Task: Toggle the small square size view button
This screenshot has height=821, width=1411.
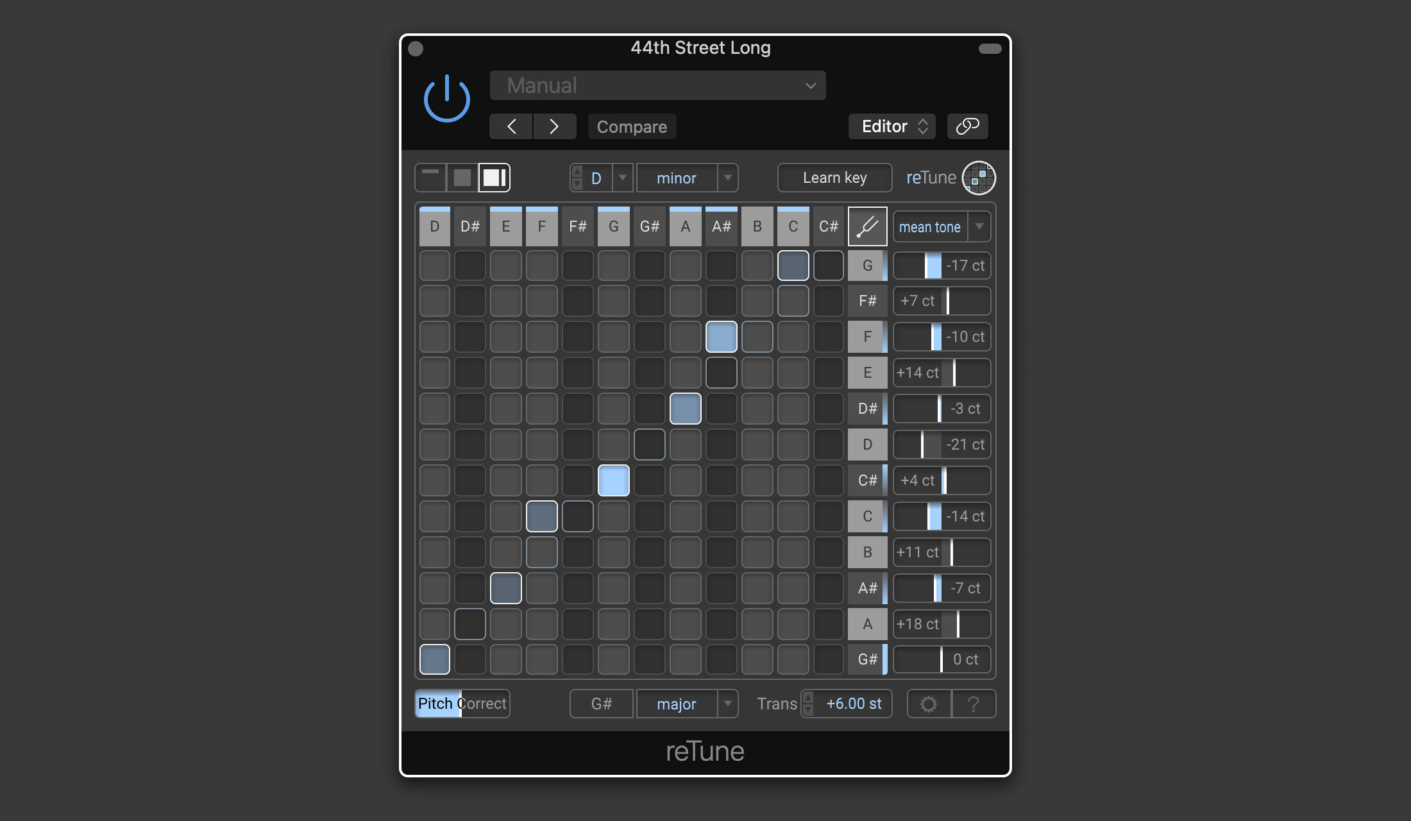Action: [463, 178]
